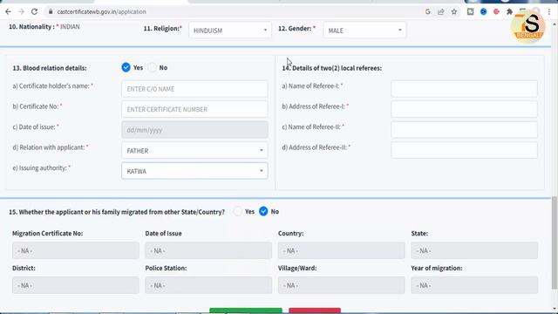Click the red circular extension icon

(496, 11)
